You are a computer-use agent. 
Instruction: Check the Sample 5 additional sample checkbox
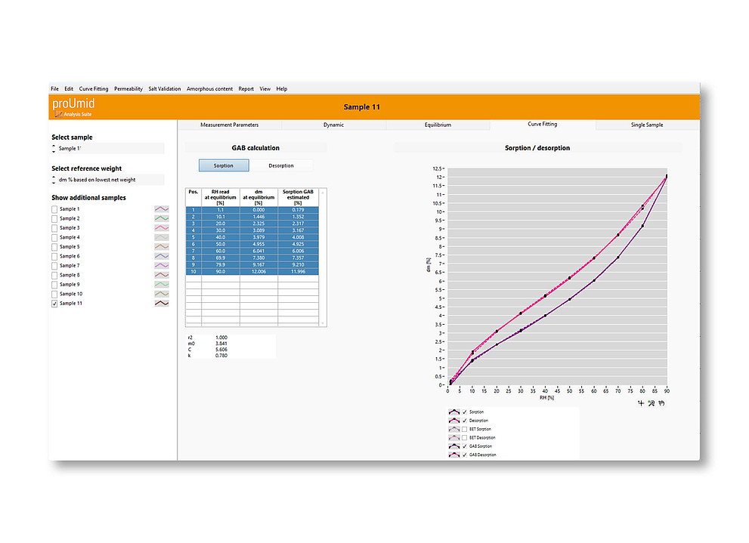(53, 246)
